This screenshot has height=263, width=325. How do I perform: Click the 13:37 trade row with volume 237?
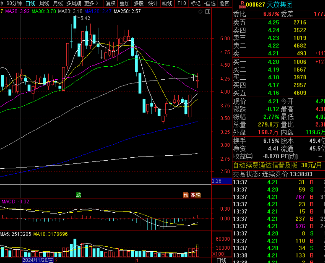[279, 219]
